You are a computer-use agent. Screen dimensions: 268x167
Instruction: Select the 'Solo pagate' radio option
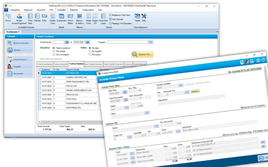(54, 52)
